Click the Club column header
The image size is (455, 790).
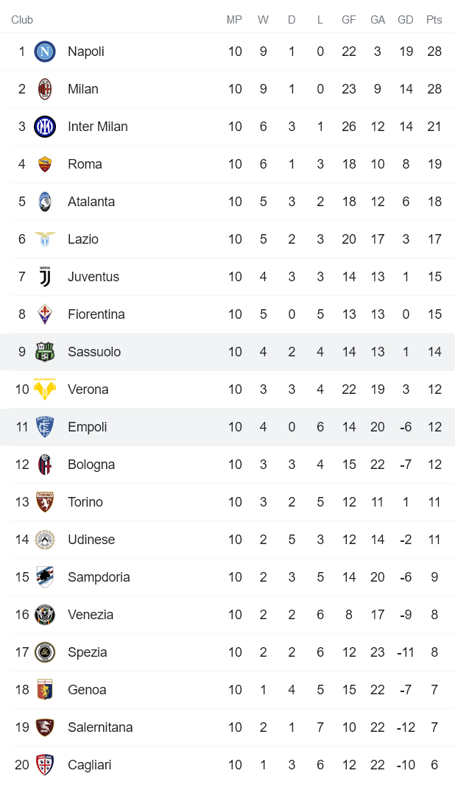pyautogui.click(x=22, y=20)
